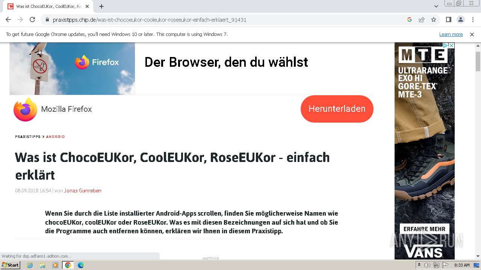Toggle the Chrome side panel

pos(449,20)
